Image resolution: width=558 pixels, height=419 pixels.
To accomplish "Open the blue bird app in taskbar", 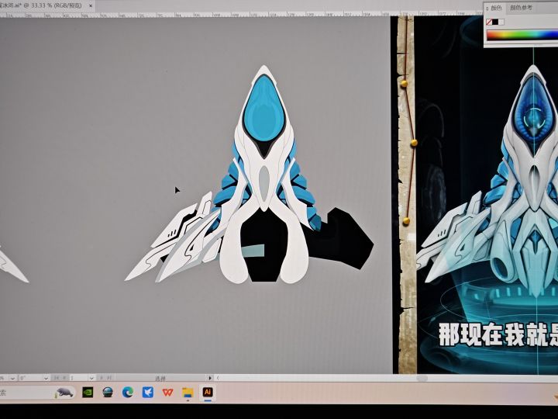I will pyautogui.click(x=148, y=393).
